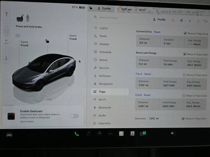Viewport: 210px width, 157px height.
Task: Toggle Odometer Show in Trips Card
Action: [183, 118]
